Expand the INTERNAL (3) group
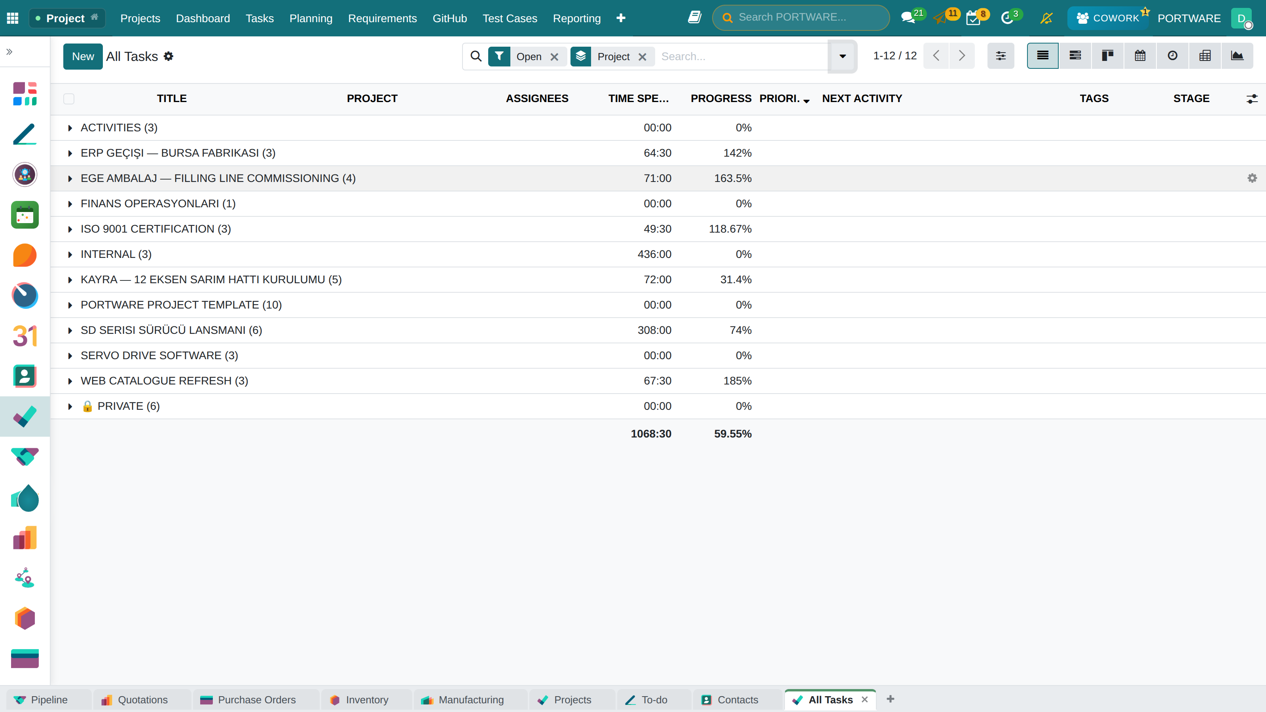The image size is (1266, 712). [x=70, y=254]
